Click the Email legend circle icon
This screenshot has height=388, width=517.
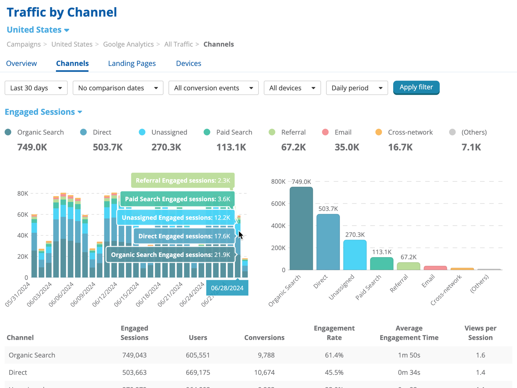click(x=326, y=132)
